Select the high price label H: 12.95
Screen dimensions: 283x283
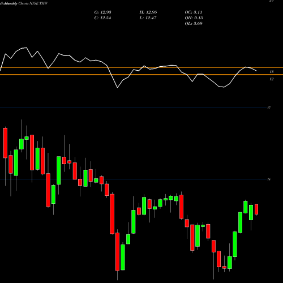(148, 12)
